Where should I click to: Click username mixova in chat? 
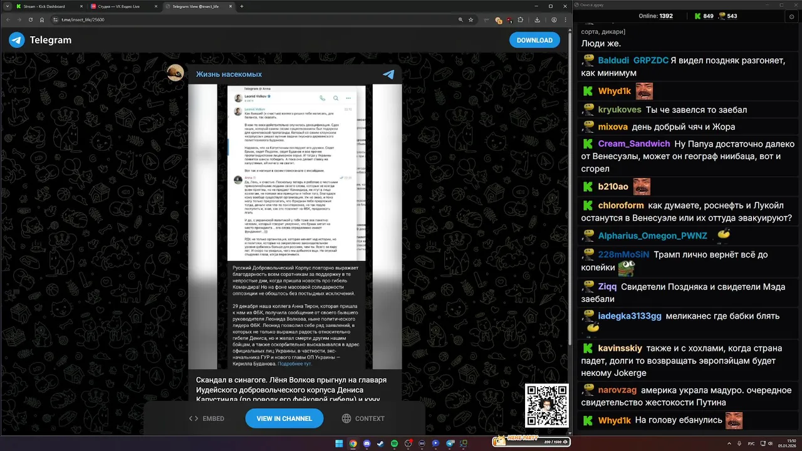[613, 127]
